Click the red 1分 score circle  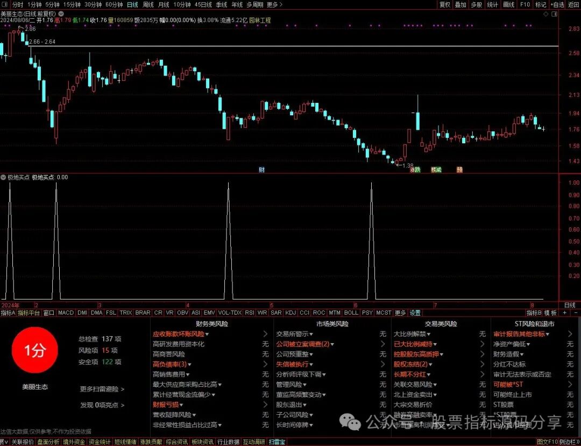(x=35, y=350)
